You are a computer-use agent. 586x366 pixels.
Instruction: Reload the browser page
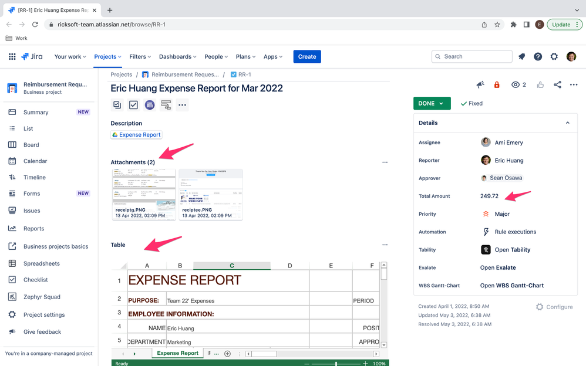[35, 24]
